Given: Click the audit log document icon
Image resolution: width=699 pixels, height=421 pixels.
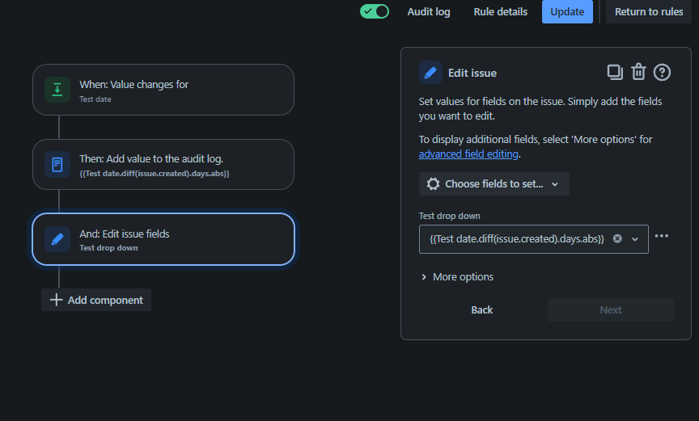Looking at the screenshot, I should (x=57, y=165).
